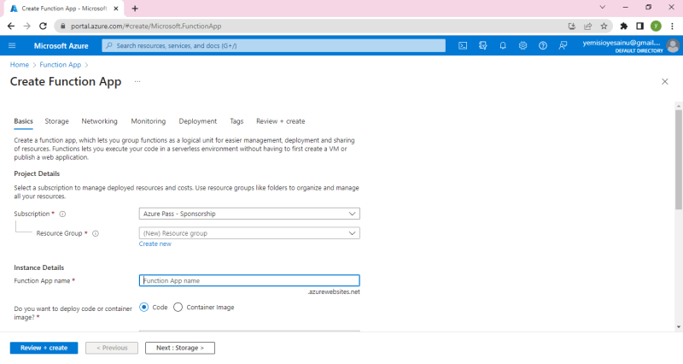The height and width of the screenshot is (364, 683).
Task: Select the Code radio option
Action: click(x=143, y=308)
